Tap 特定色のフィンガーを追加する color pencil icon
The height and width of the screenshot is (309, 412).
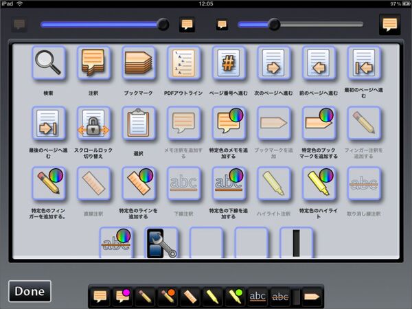[x=48, y=183]
